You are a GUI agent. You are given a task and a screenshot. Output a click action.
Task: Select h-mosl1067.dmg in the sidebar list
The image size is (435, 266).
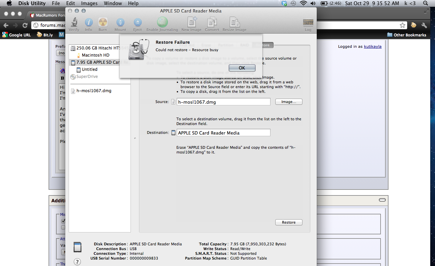[x=91, y=90]
